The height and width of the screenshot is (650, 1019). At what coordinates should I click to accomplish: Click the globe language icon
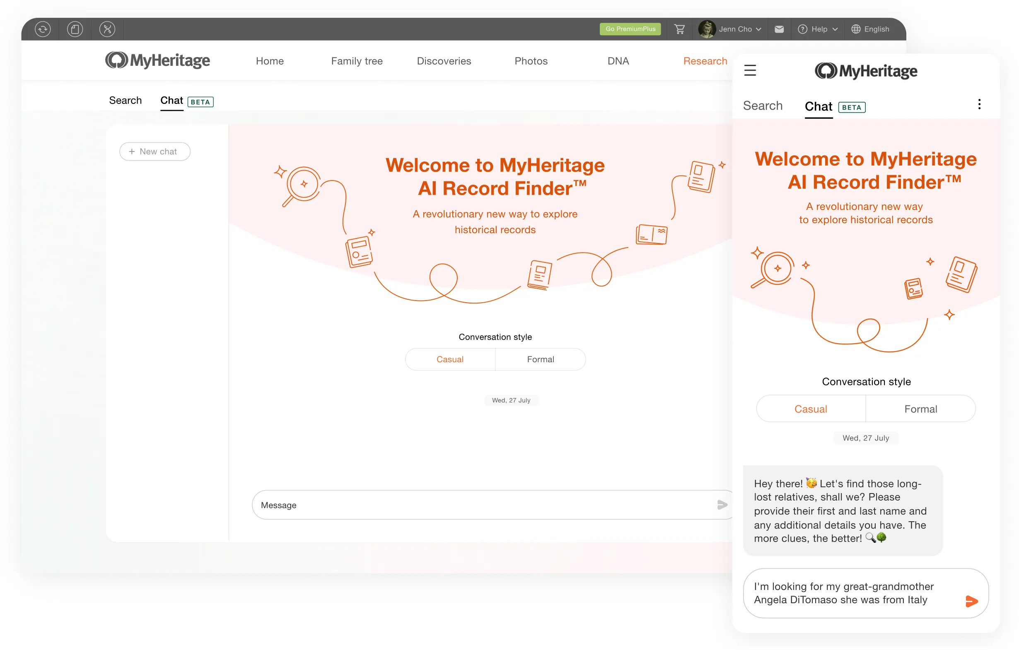(x=856, y=29)
